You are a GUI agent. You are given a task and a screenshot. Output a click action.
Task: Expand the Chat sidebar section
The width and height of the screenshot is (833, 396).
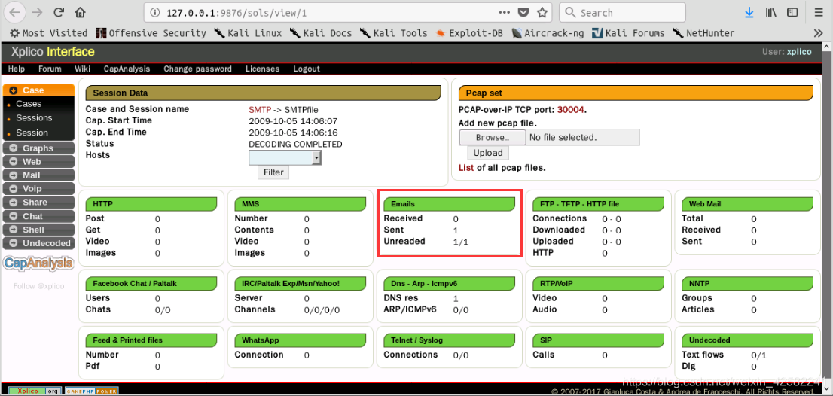coord(38,216)
